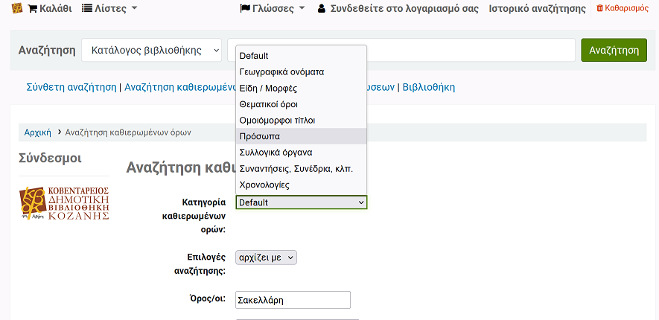Select Θεματικοί όροι option
659x320 pixels.
pyautogui.click(x=301, y=104)
